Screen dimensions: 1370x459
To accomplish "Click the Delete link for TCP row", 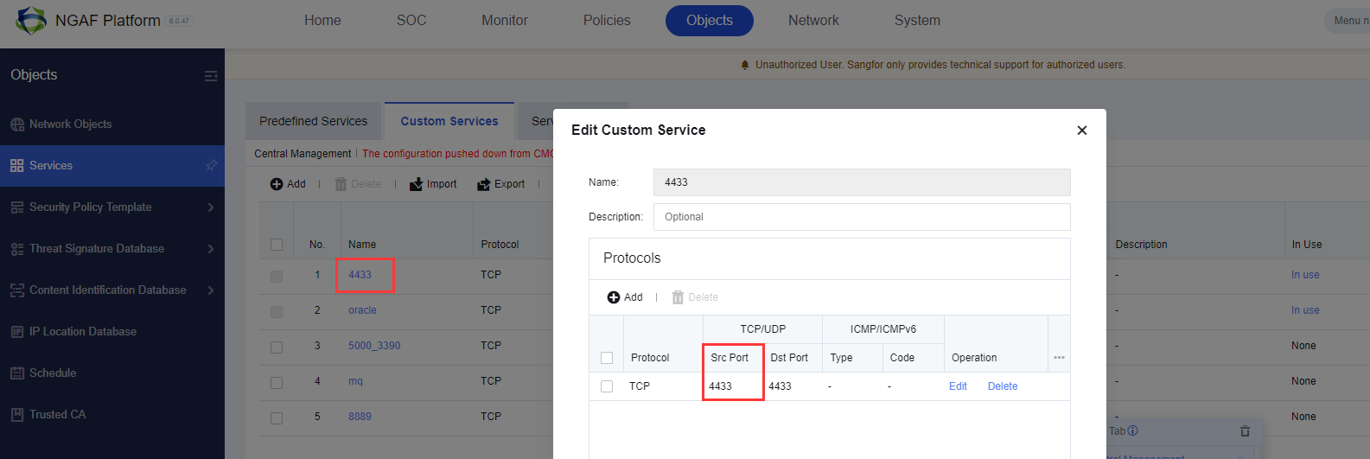I will [x=1003, y=386].
